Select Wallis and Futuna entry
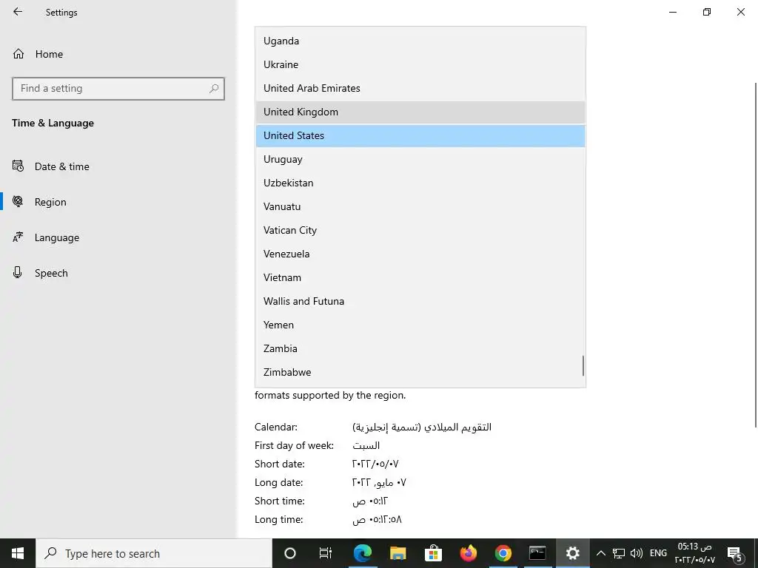Image resolution: width=758 pixels, height=568 pixels. coord(420,302)
